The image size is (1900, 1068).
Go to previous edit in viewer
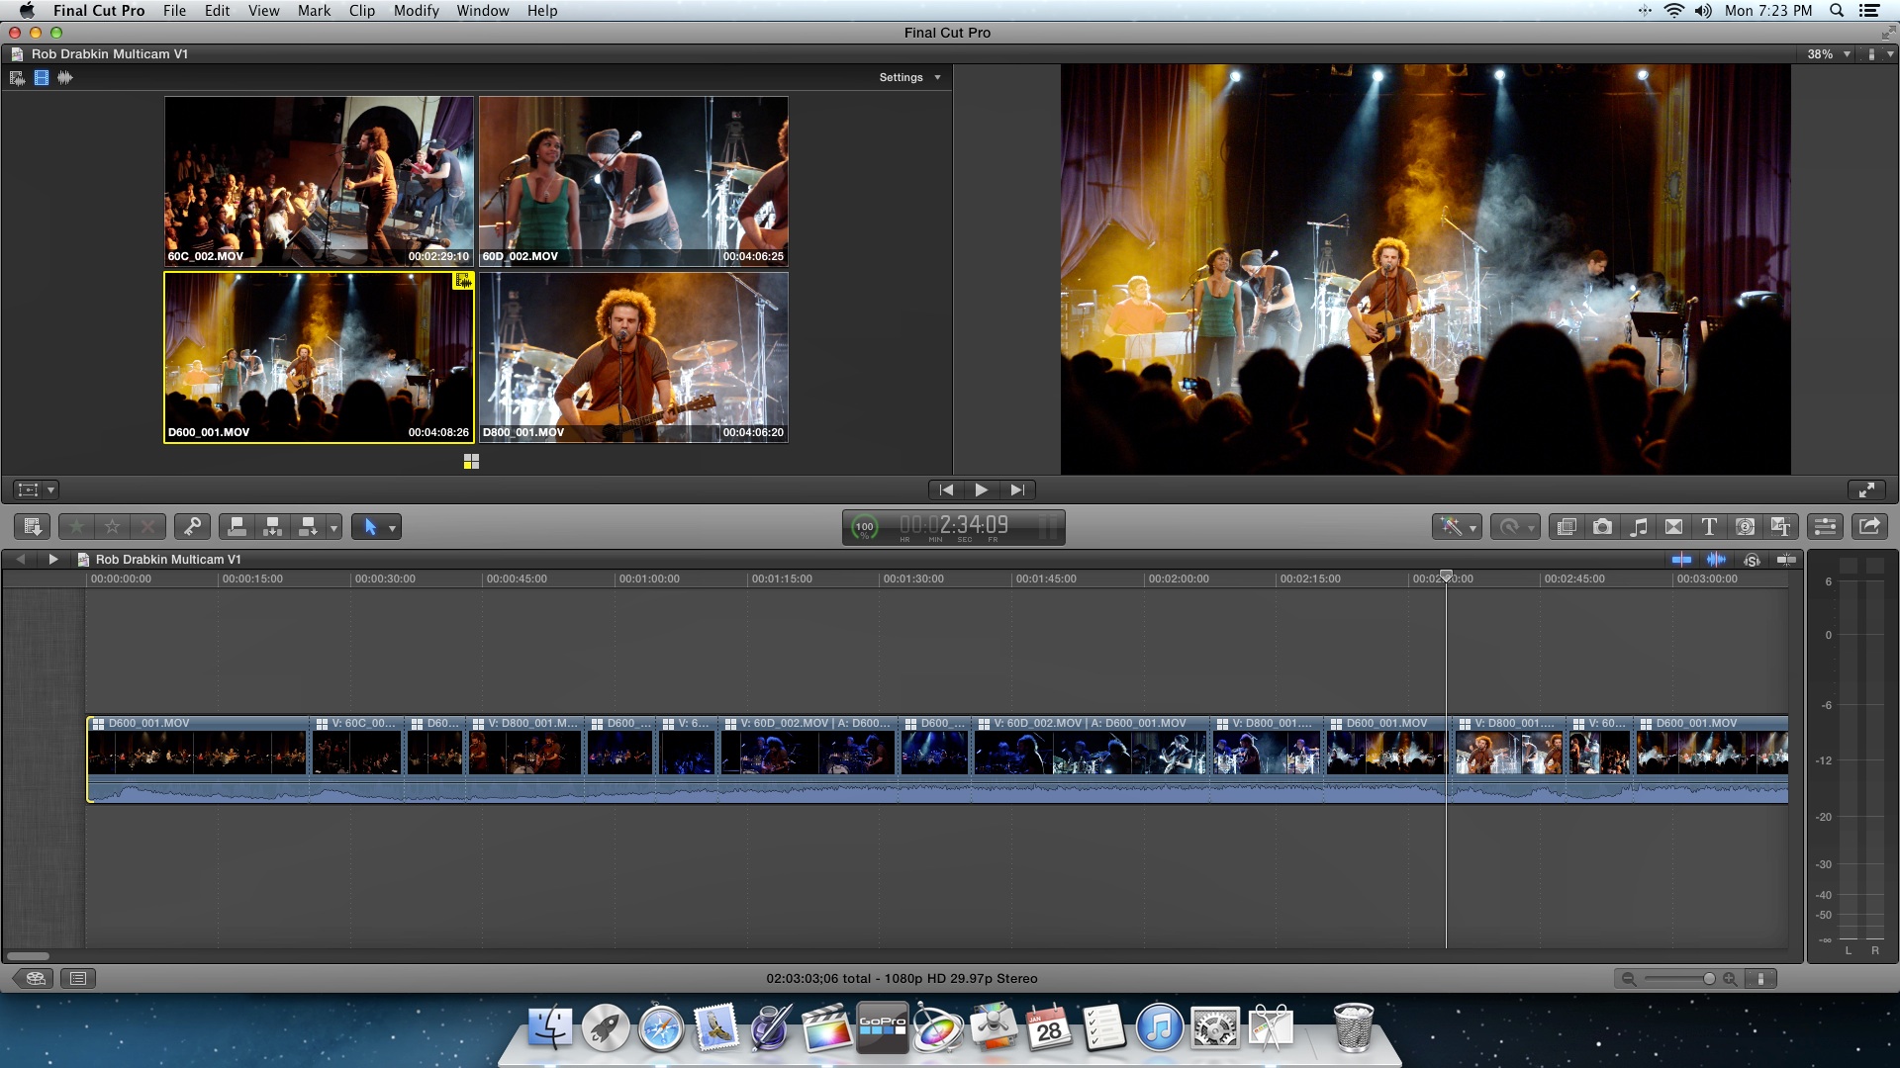(946, 489)
